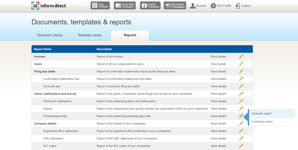Click the Logout button

click(243, 6)
